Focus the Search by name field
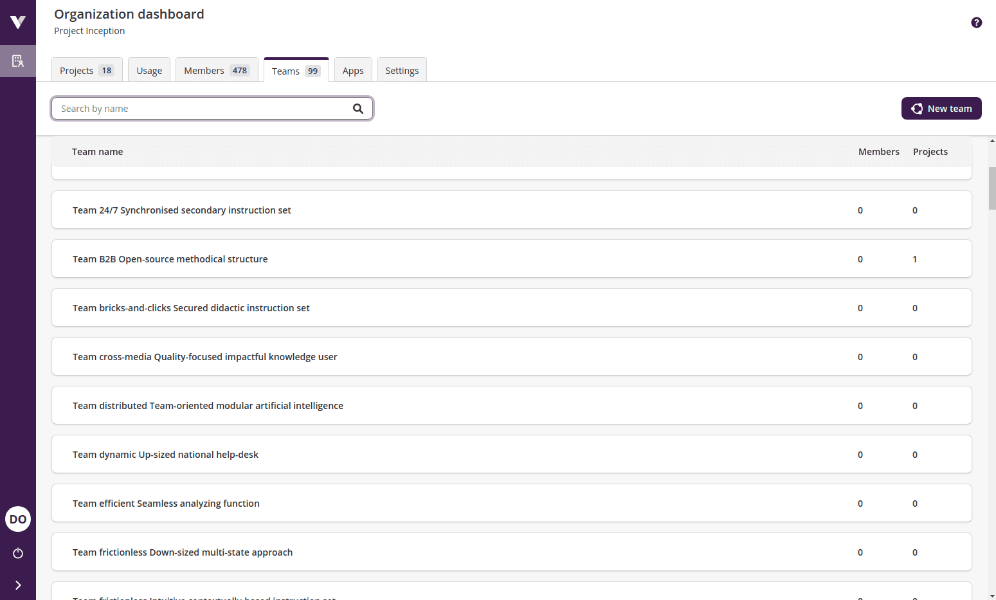 click(x=203, y=109)
